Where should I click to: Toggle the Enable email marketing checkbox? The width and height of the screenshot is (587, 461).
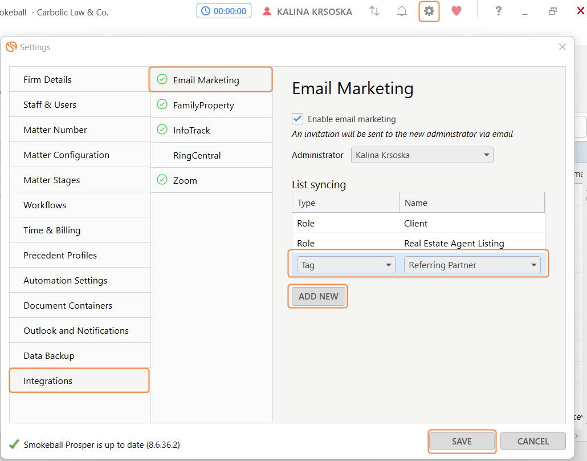pyautogui.click(x=297, y=119)
